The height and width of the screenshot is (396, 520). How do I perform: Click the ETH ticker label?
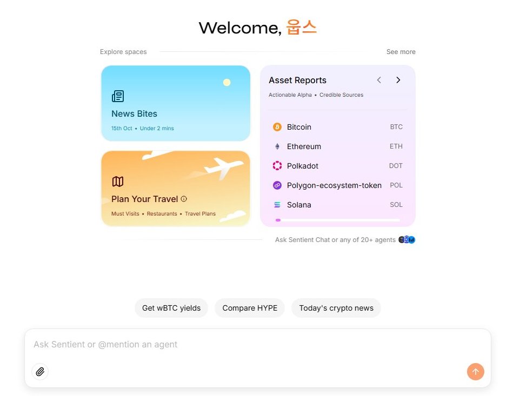(396, 146)
